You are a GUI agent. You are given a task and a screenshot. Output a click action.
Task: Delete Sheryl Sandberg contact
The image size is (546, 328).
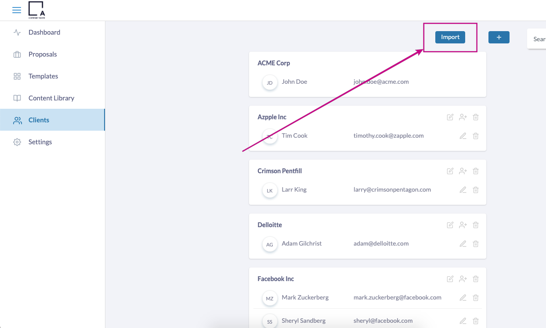[476, 321]
